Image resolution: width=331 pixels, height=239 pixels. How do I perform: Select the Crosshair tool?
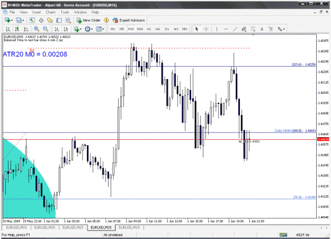tap(206, 29)
